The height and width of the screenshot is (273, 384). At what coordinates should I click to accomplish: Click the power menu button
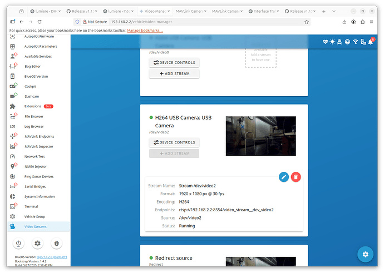click(18, 244)
